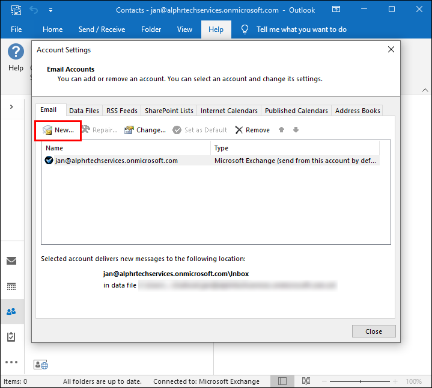Screen dimensions: 432x388
Task: Click zoom out minus button
Action: pyautogui.click(x=324, y=381)
